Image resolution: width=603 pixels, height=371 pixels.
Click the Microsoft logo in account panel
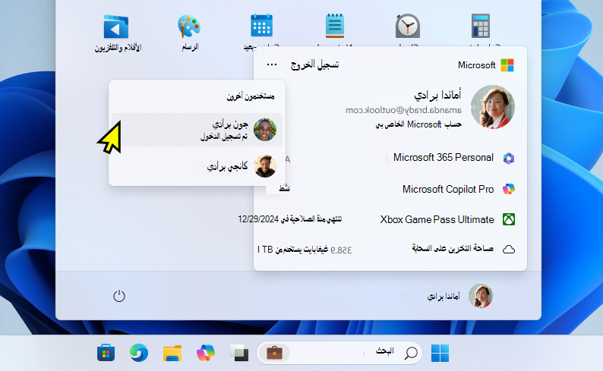click(x=507, y=65)
